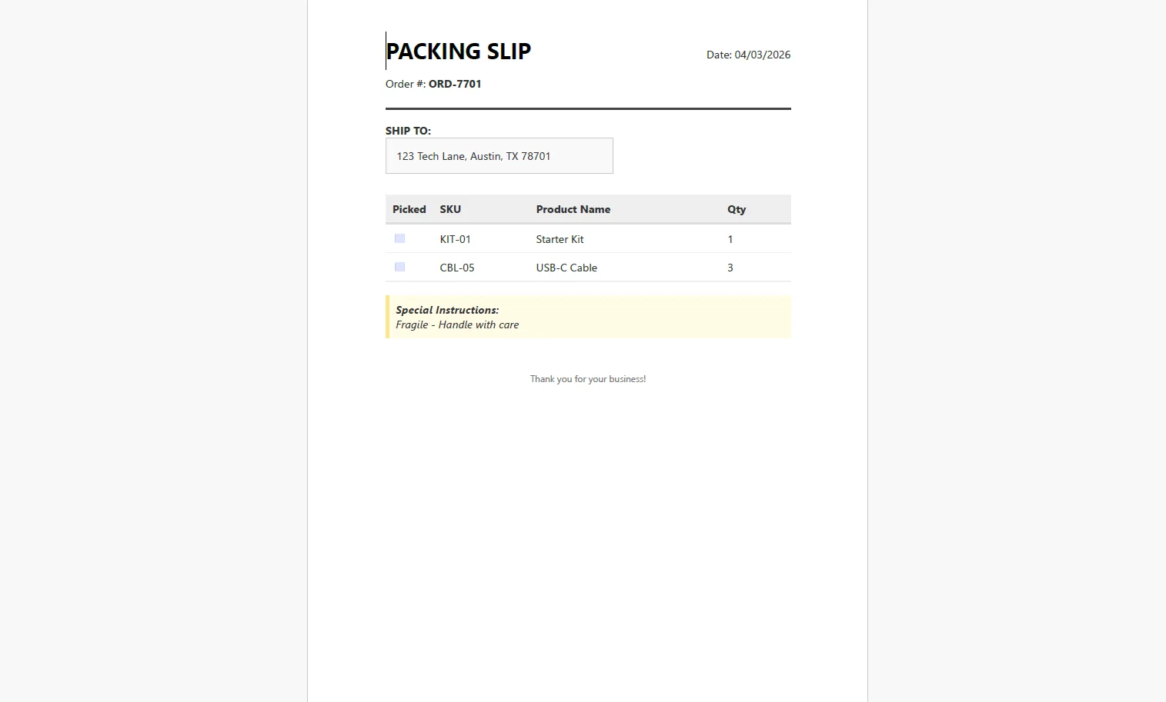Click the Product Name column header
The image size is (1166, 702).
tap(573, 209)
